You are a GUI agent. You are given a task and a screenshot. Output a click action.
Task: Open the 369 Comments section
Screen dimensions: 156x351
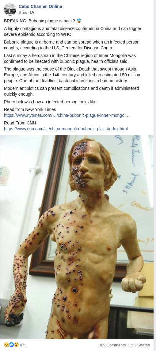pos(112,345)
